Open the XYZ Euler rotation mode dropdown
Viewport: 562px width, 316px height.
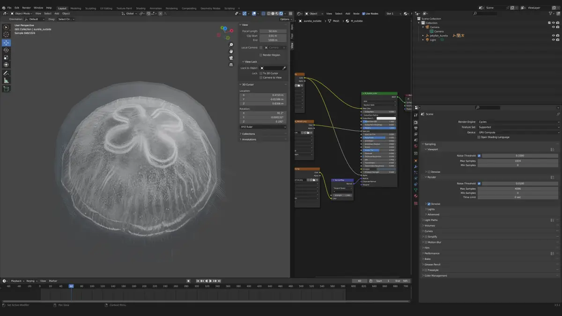tap(263, 127)
